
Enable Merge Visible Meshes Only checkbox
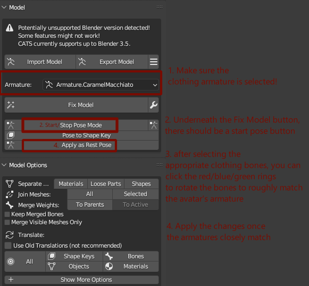click(7, 223)
